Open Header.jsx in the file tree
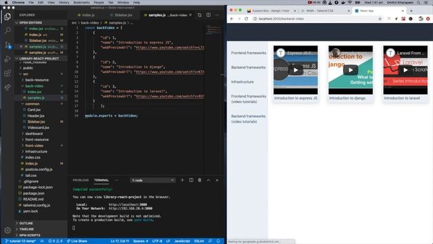The height and width of the screenshot is (244, 433). pos(36,116)
